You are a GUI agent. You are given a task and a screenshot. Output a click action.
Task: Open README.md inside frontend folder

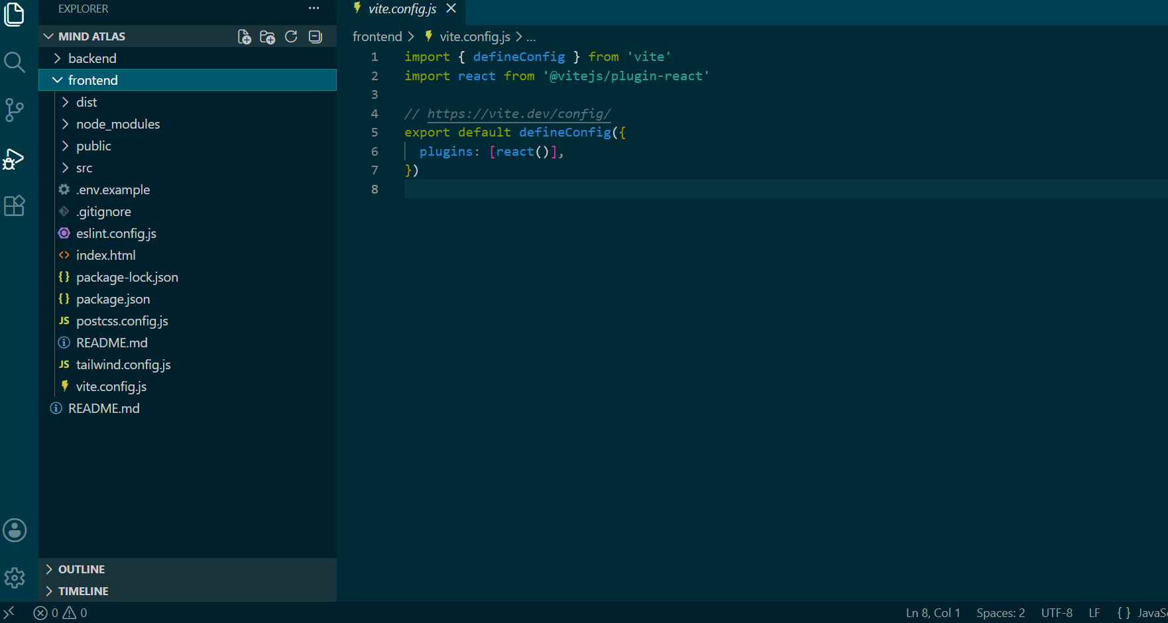tap(188, 343)
